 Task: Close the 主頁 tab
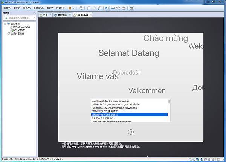click(x=50, y=15)
